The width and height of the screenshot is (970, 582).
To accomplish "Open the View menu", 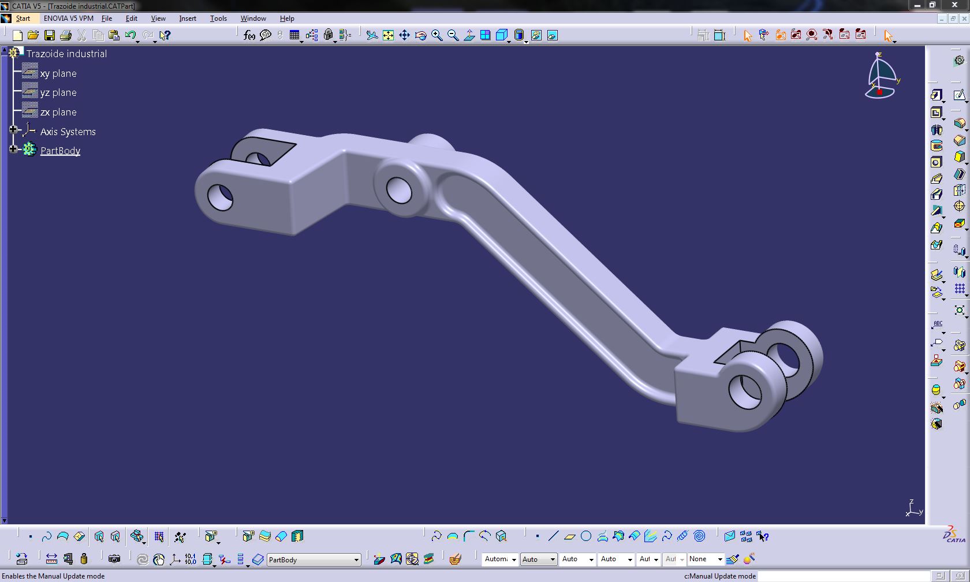I will click(158, 18).
